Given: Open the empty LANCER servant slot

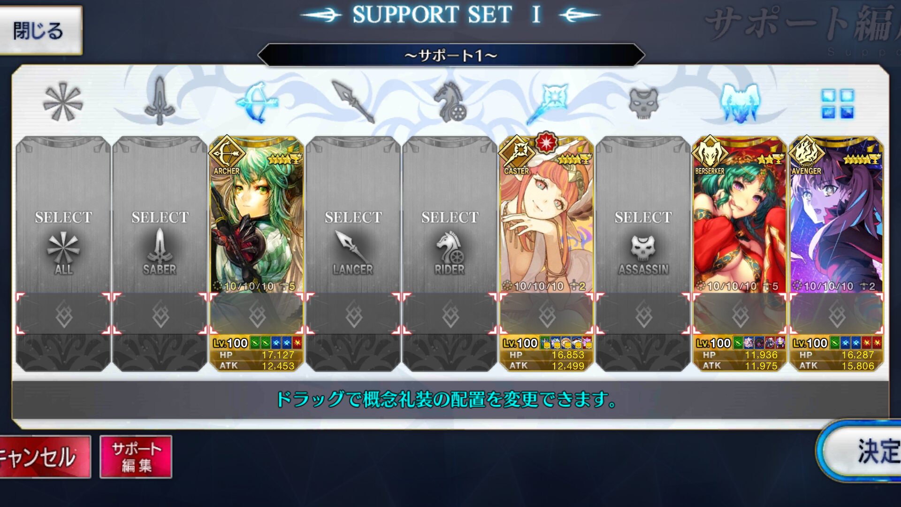Looking at the screenshot, I should (353, 215).
